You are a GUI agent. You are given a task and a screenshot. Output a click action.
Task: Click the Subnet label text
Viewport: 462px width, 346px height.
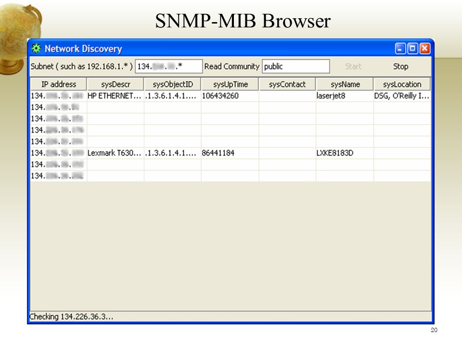(x=82, y=66)
